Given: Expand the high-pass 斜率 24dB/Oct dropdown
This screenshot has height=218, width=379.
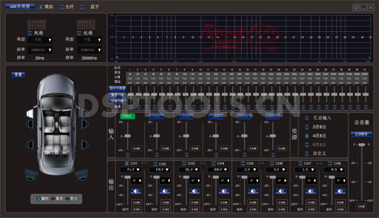Looking at the screenshot, I should coord(41,50).
